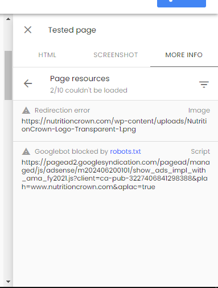This screenshot has height=288, width=218.
Task: Click the Redirection error label
Action: pyautogui.click(x=62, y=110)
